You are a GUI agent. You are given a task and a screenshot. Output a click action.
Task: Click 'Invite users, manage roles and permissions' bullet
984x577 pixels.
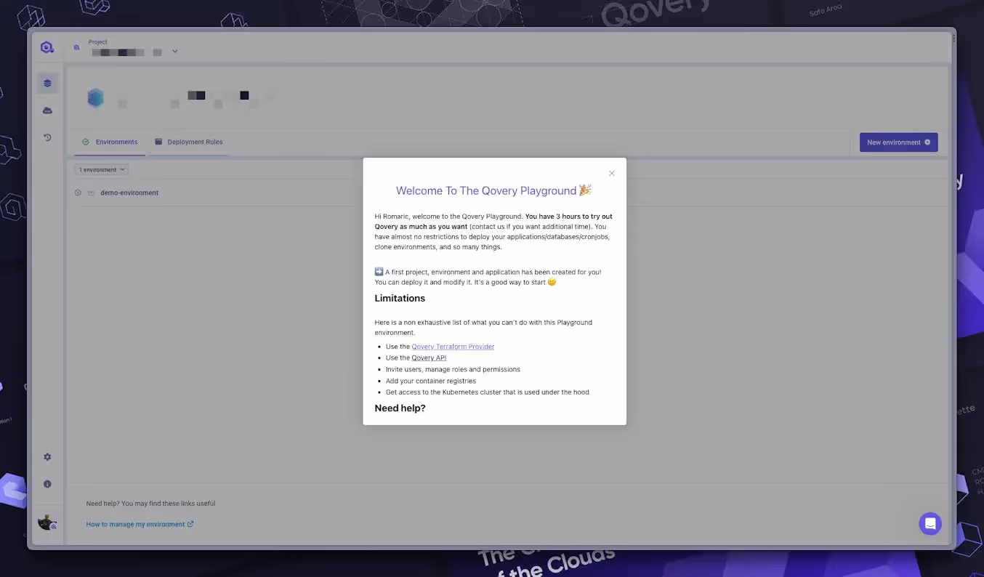453,369
